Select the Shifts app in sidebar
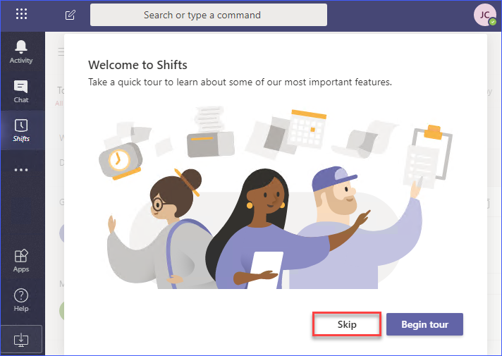The height and width of the screenshot is (356, 502). pos(21,130)
